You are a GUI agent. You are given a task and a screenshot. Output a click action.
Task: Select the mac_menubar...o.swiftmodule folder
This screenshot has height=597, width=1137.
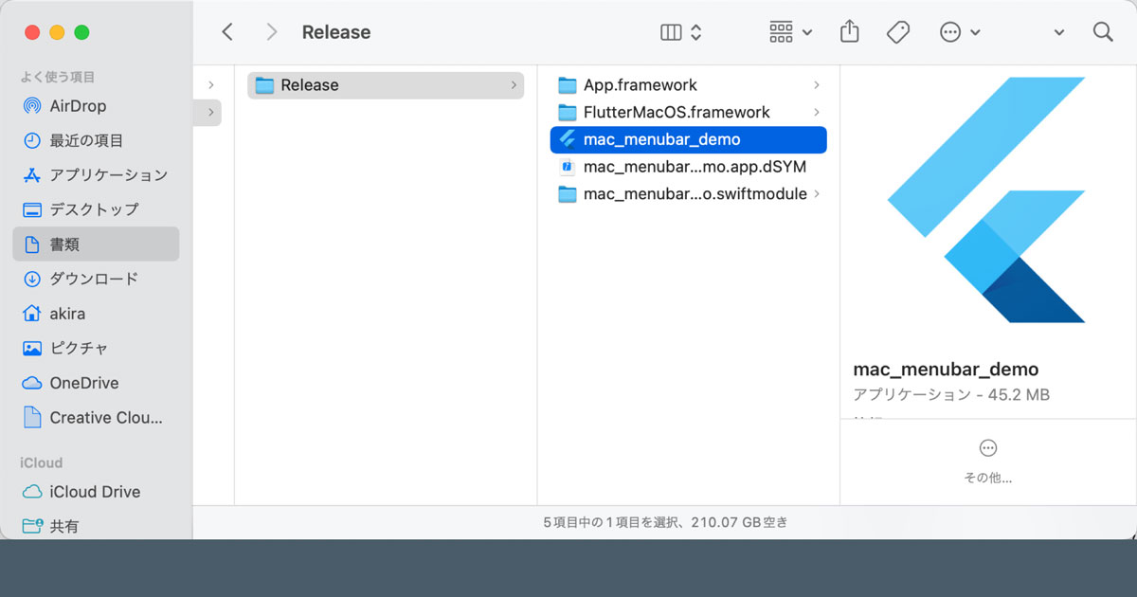pyautogui.click(x=689, y=194)
